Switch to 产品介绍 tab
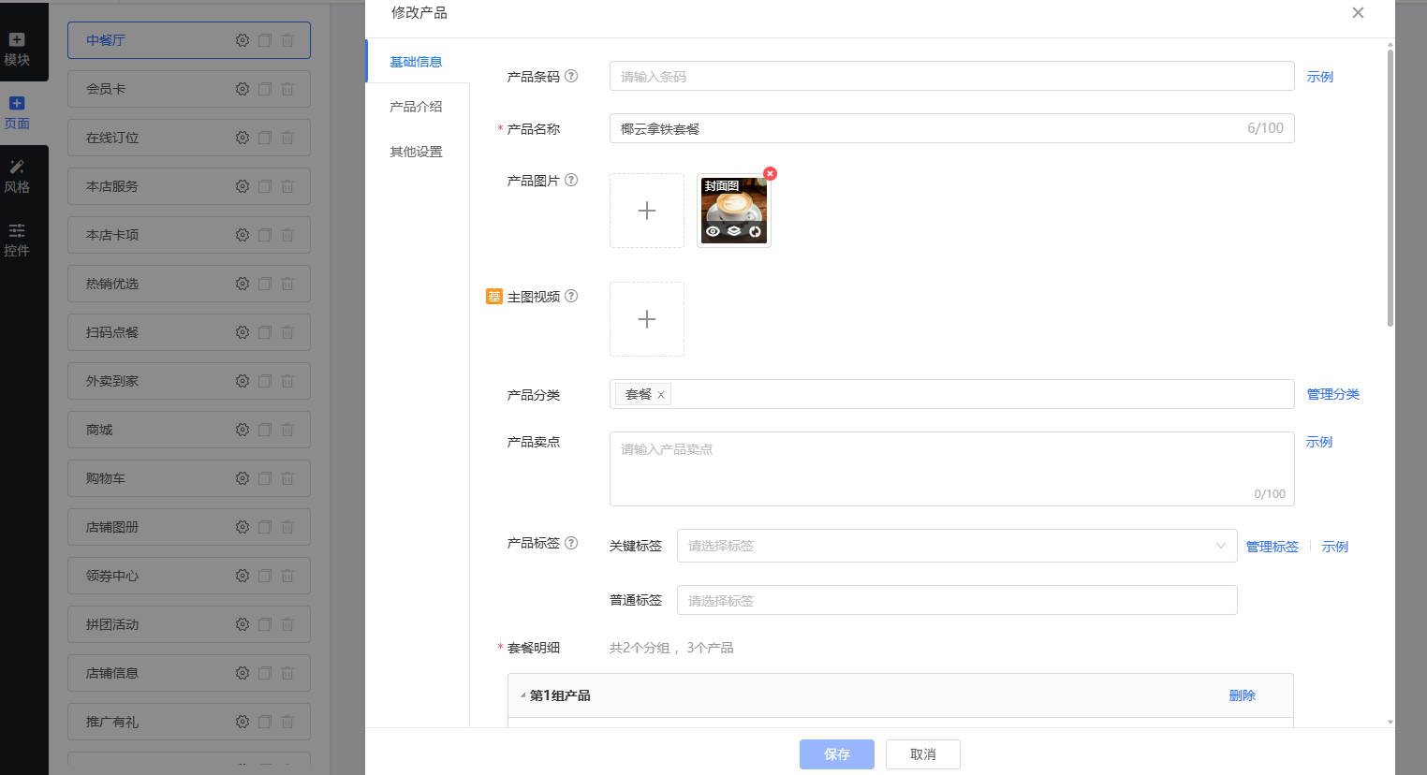The image size is (1427, 775). click(416, 107)
